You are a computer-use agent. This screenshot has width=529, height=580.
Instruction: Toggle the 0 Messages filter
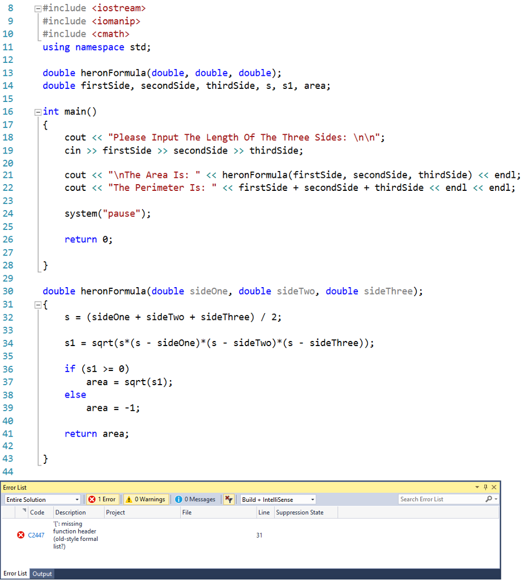point(195,499)
